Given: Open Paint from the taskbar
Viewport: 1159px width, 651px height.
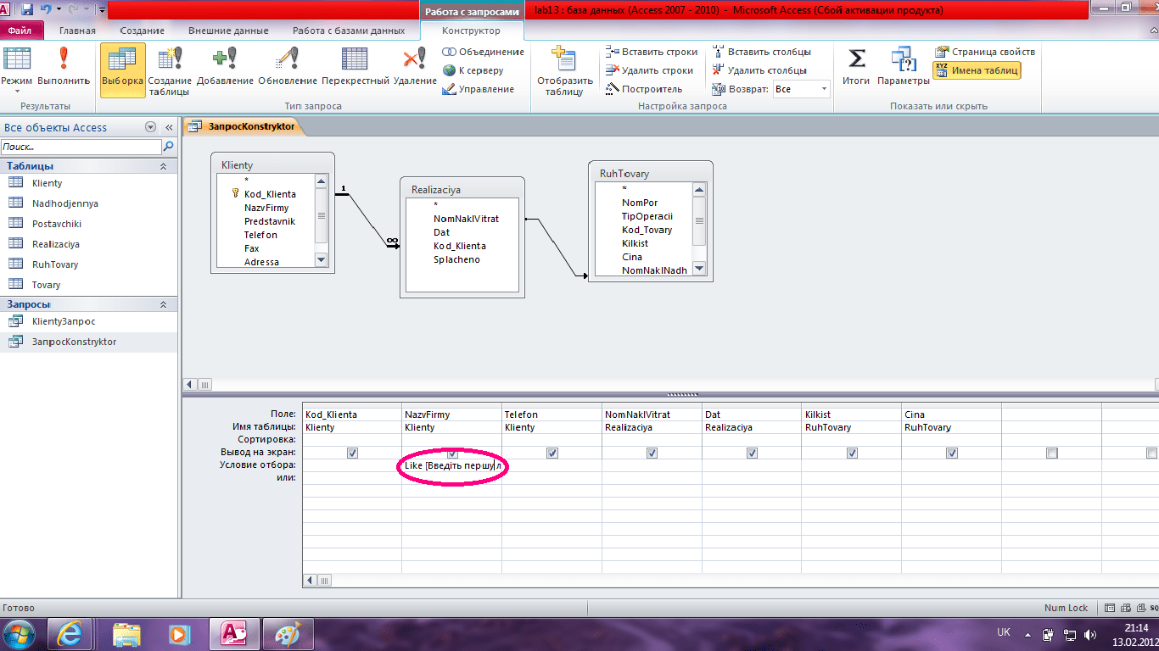Looking at the screenshot, I should point(288,633).
